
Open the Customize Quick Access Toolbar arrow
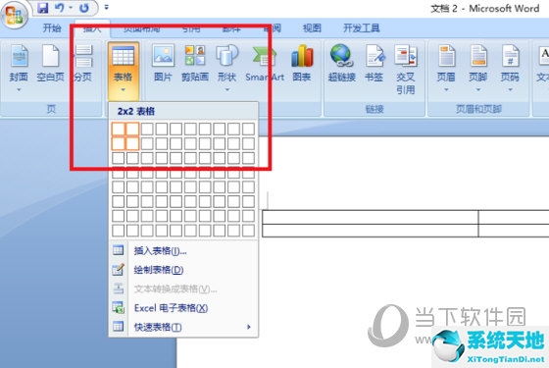(x=107, y=7)
